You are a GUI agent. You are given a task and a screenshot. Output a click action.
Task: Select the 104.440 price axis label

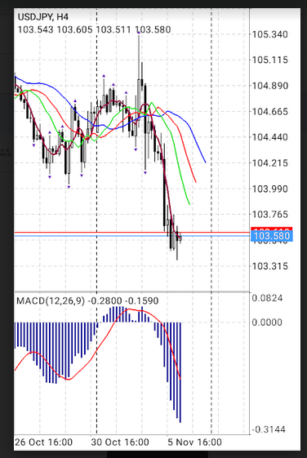click(x=270, y=137)
